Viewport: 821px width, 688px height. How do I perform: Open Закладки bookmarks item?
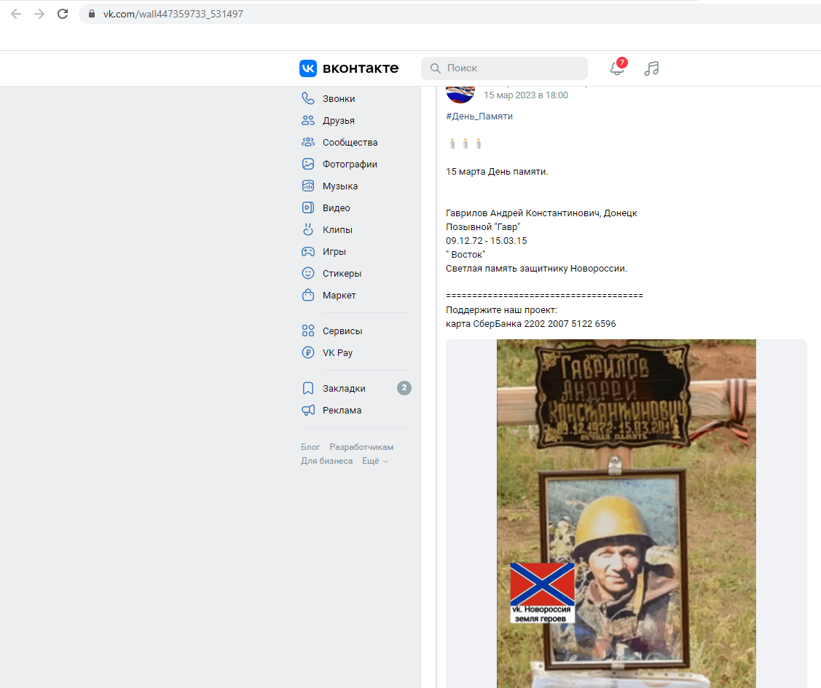(x=344, y=389)
